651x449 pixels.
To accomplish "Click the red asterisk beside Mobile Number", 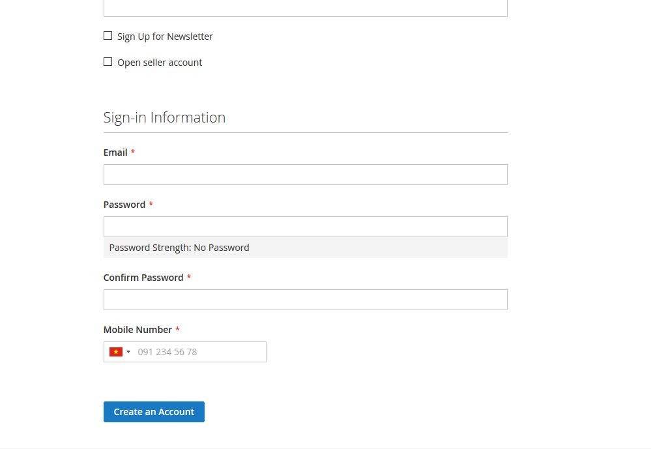I will tap(177, 329).
